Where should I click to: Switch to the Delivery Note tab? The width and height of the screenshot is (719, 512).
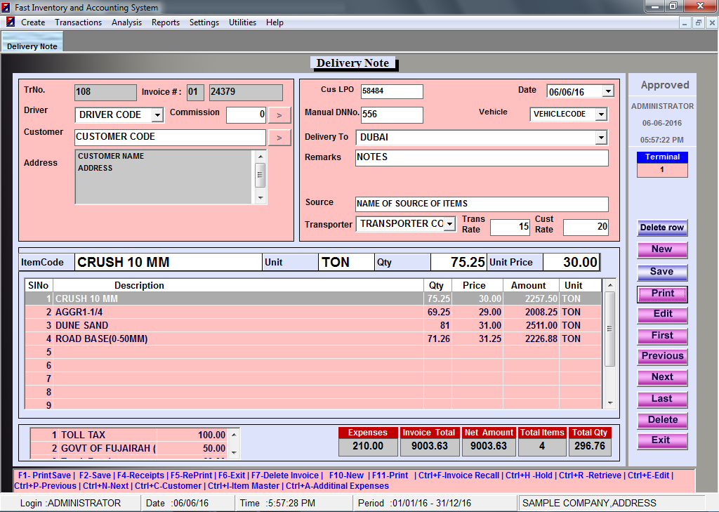32,46
